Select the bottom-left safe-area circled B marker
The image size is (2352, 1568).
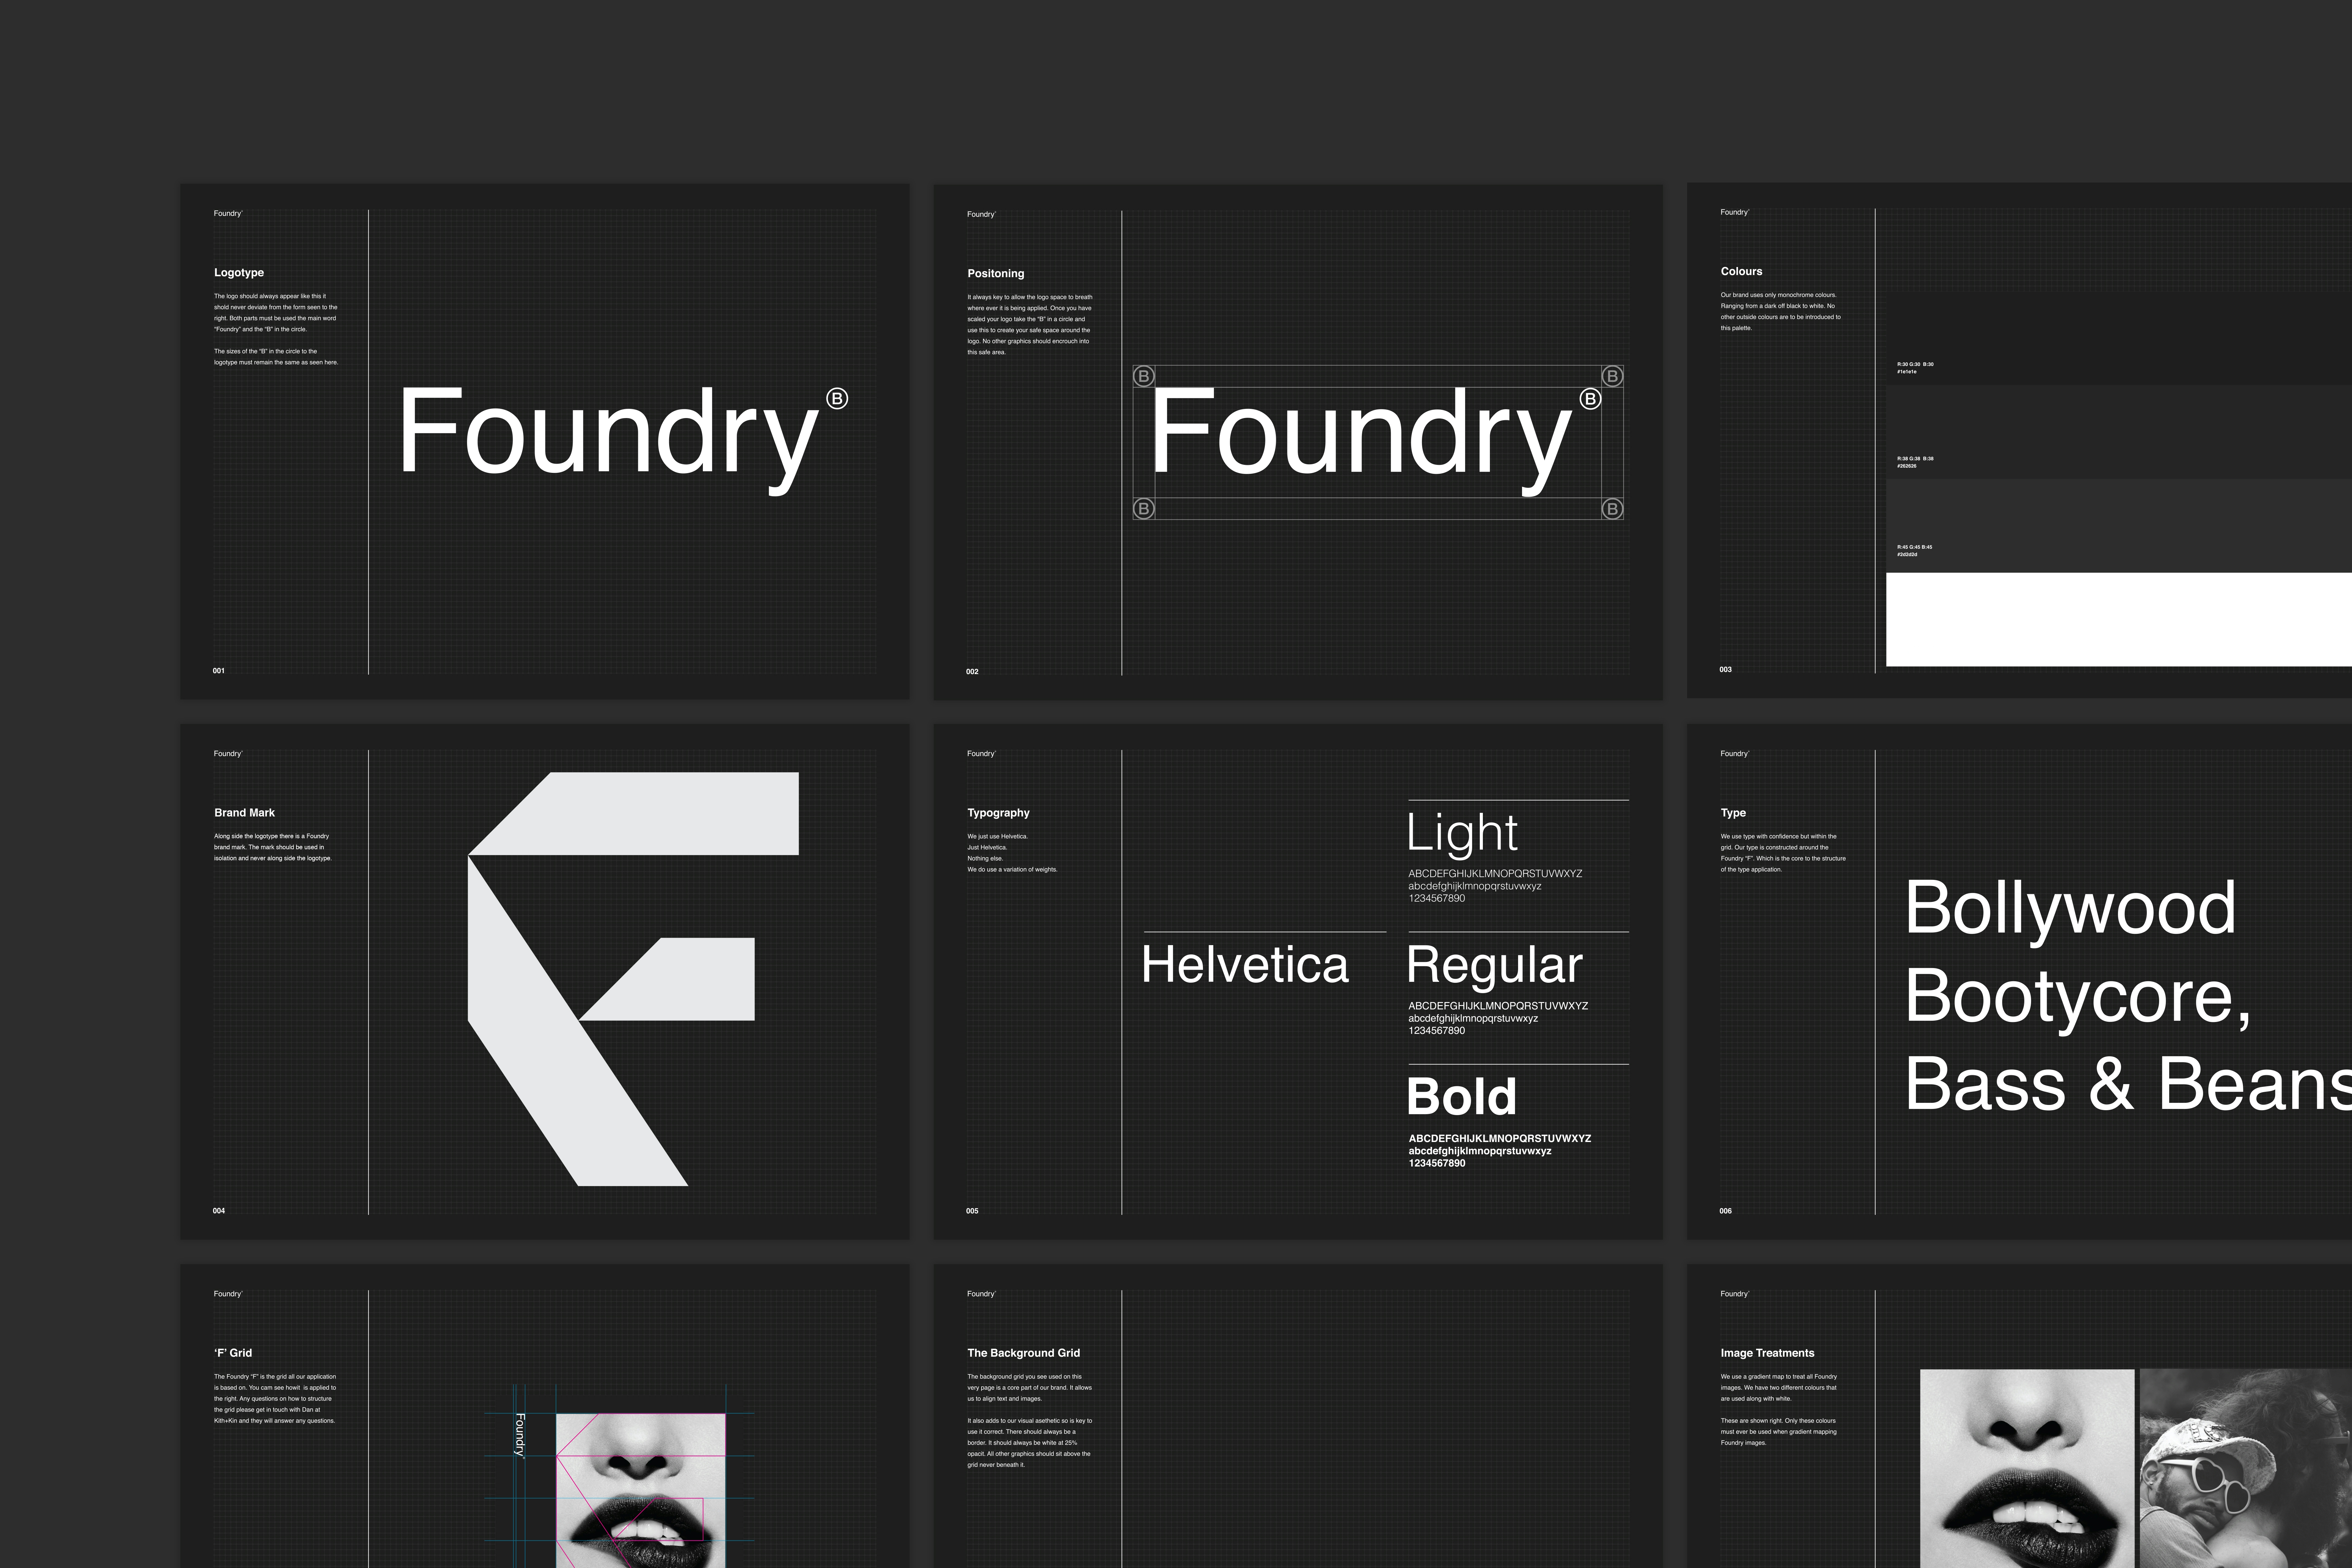coord(1144,509)
